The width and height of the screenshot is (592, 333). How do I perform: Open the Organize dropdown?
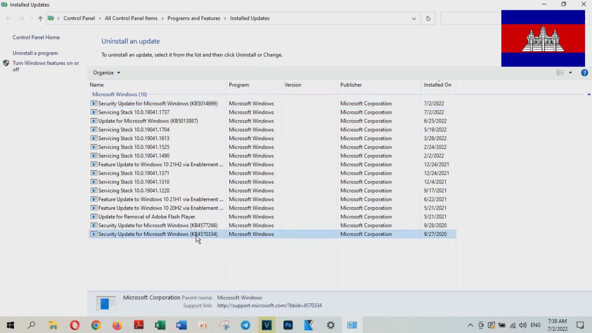106,73
